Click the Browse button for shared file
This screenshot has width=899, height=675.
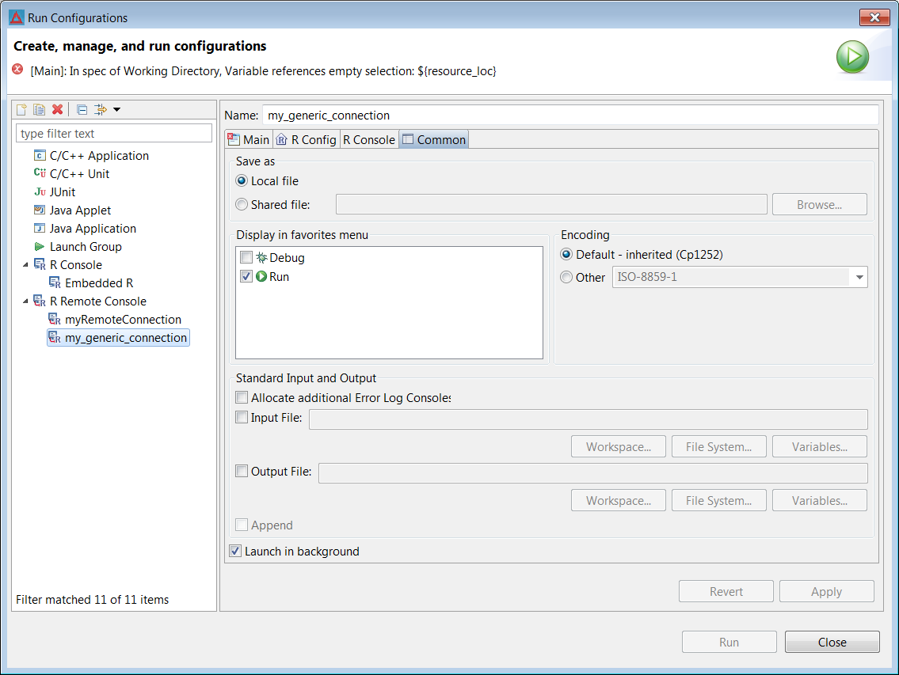point(819,205)
